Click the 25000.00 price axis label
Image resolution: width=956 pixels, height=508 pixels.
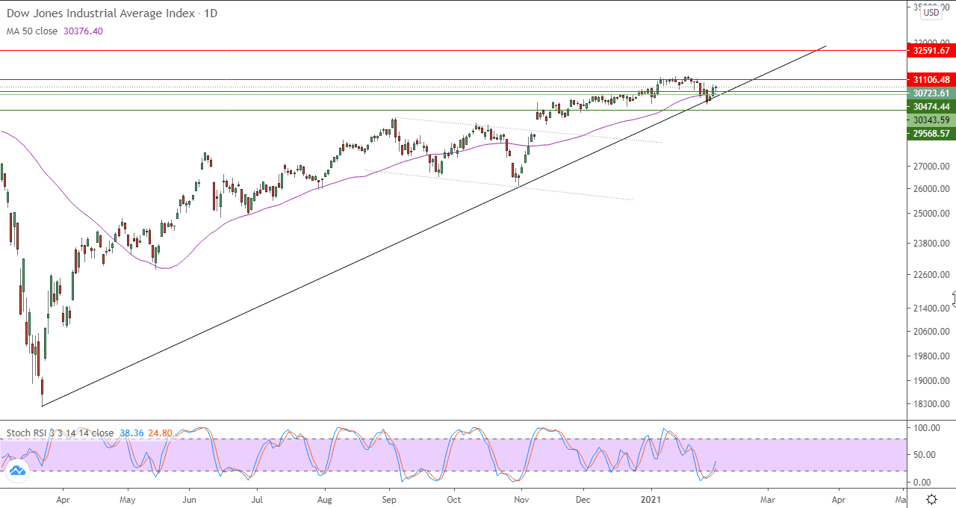point(931,214)
